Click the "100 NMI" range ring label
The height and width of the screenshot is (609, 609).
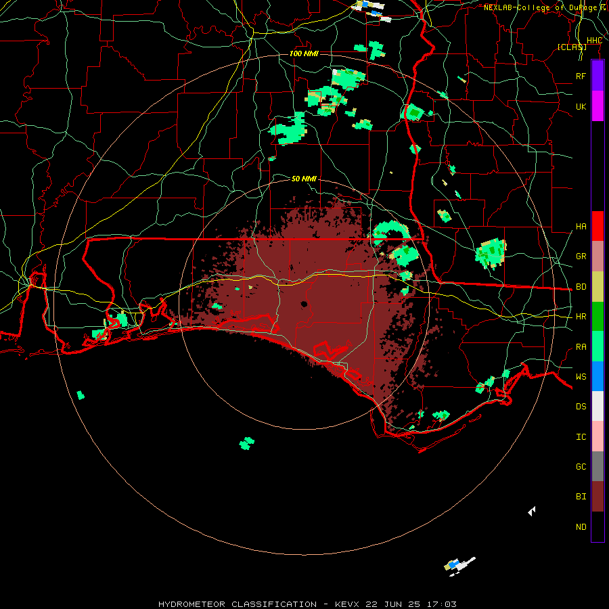[x=304, y=53]
